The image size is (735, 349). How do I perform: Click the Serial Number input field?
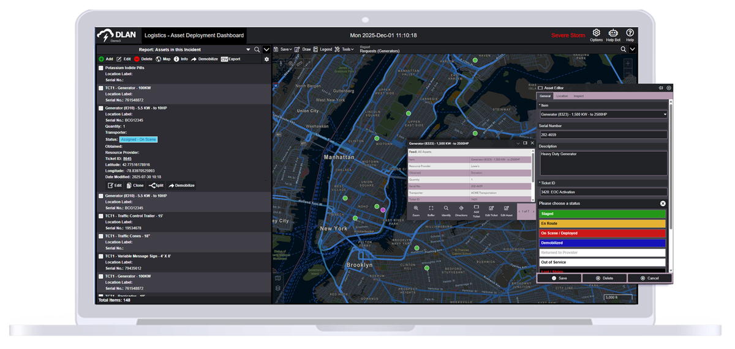pos(603,134)
